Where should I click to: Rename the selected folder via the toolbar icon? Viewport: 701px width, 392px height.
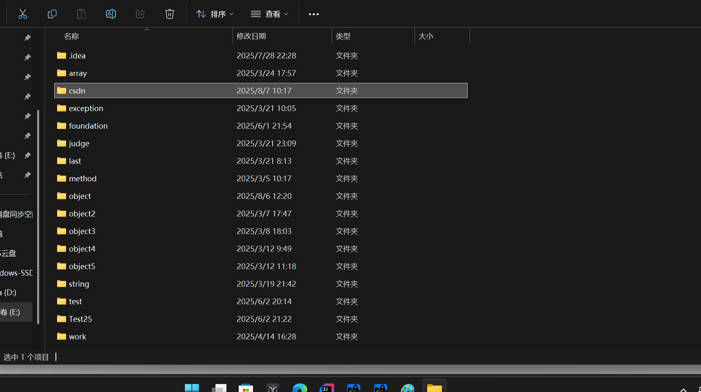(x=111, y=14)
